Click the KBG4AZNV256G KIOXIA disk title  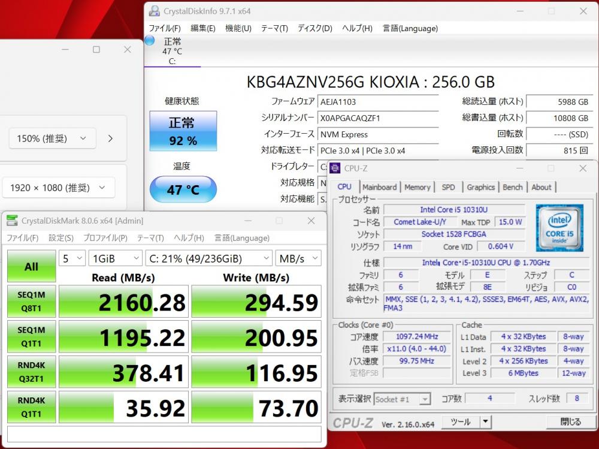pyautogui.click(x=371, y=82)
